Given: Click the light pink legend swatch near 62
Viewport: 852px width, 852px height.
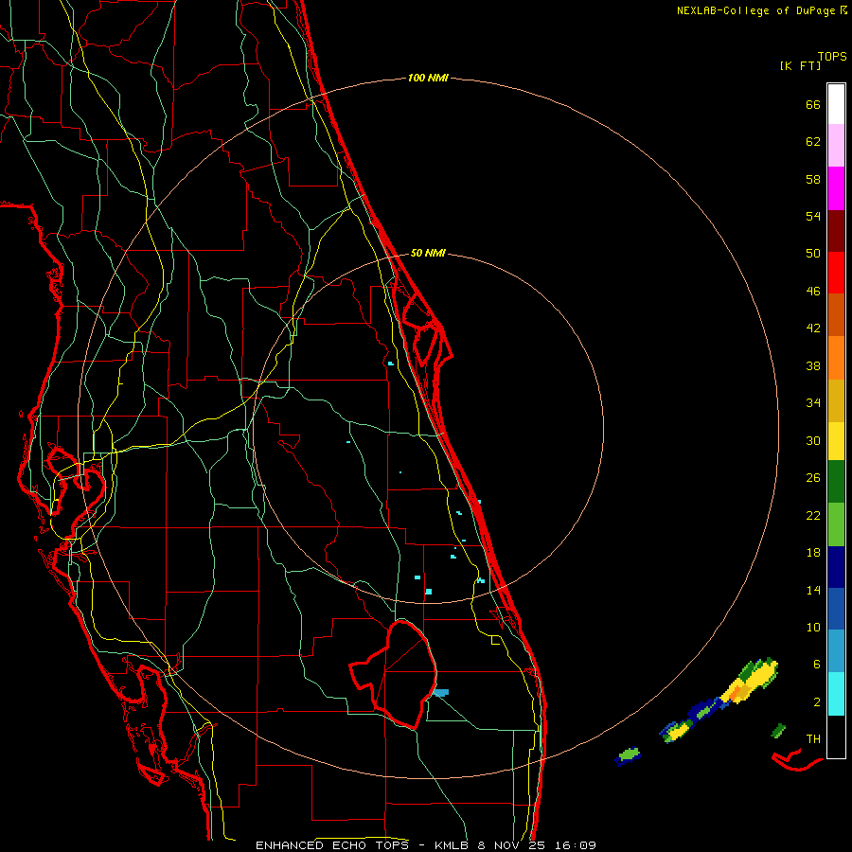Looking at the screenshot, I should pos(836,145).
